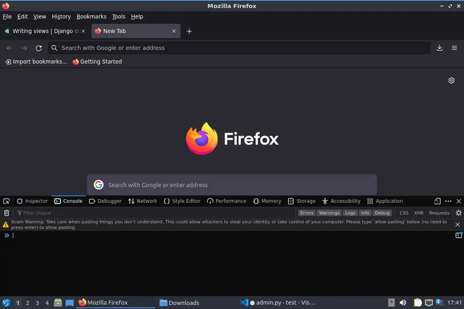Show desktop via taskbar icon

[70, 303]
